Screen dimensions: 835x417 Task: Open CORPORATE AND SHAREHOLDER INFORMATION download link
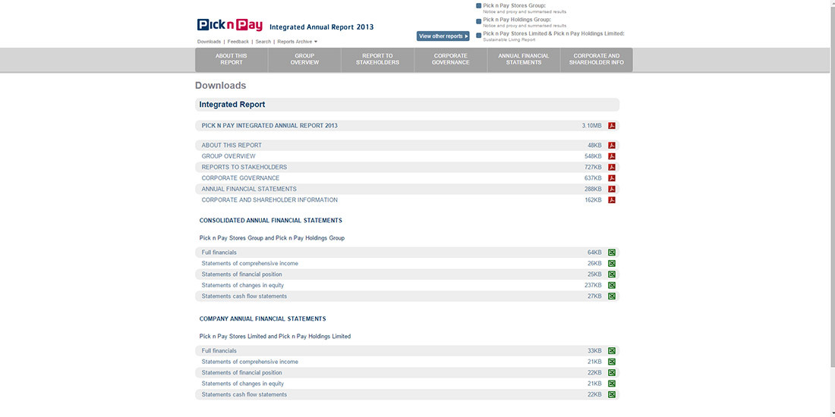click(269, 200)
